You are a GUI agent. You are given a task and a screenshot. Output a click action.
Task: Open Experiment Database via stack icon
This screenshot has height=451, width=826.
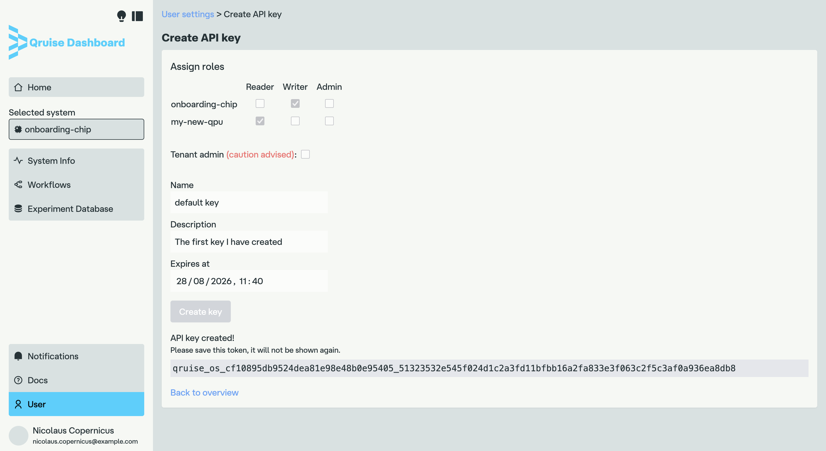click(18, 208)
